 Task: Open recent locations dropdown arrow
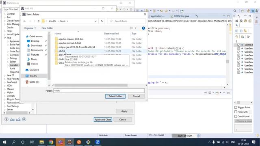click(x=35, y=21)
